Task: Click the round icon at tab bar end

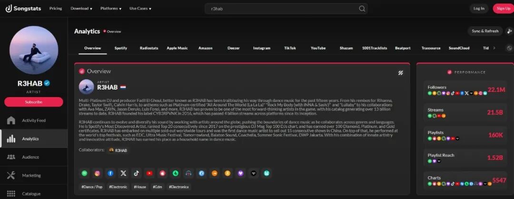Action: [x=509, y=48]
